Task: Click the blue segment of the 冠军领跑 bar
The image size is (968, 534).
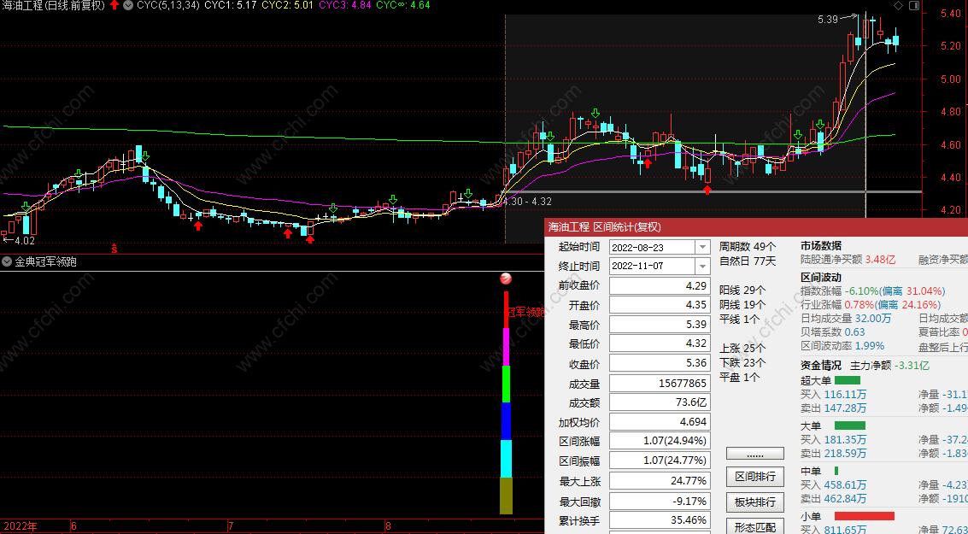Action: tap(507, 421)
